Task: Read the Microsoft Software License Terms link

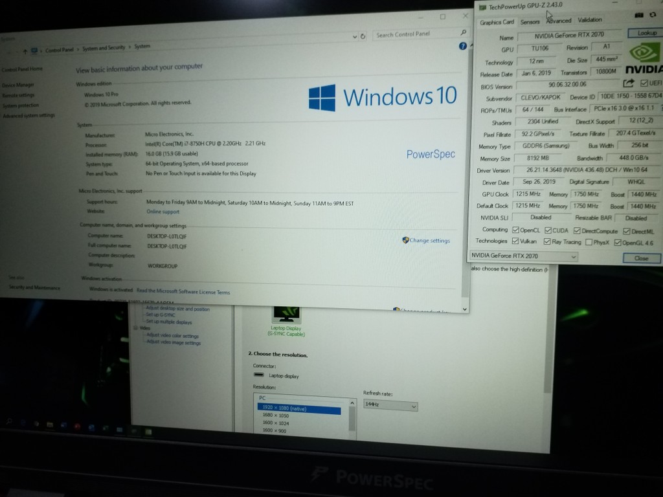Action: [x=183, y=292]
